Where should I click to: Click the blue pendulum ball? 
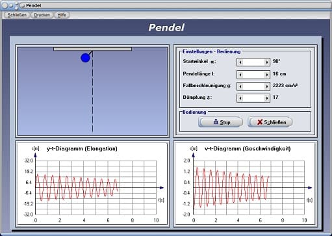(x=85, y=58)
